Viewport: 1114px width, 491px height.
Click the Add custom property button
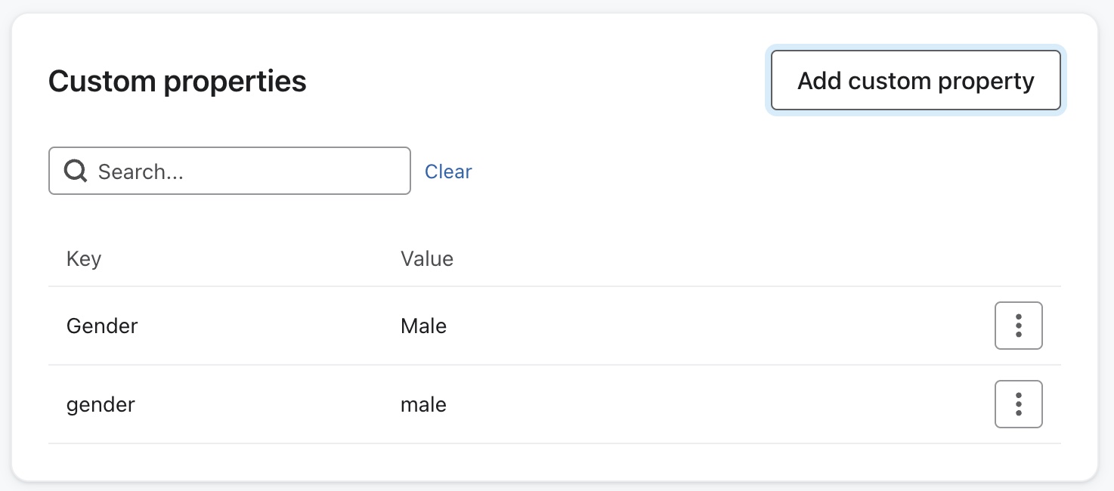(x=915, y=81)
